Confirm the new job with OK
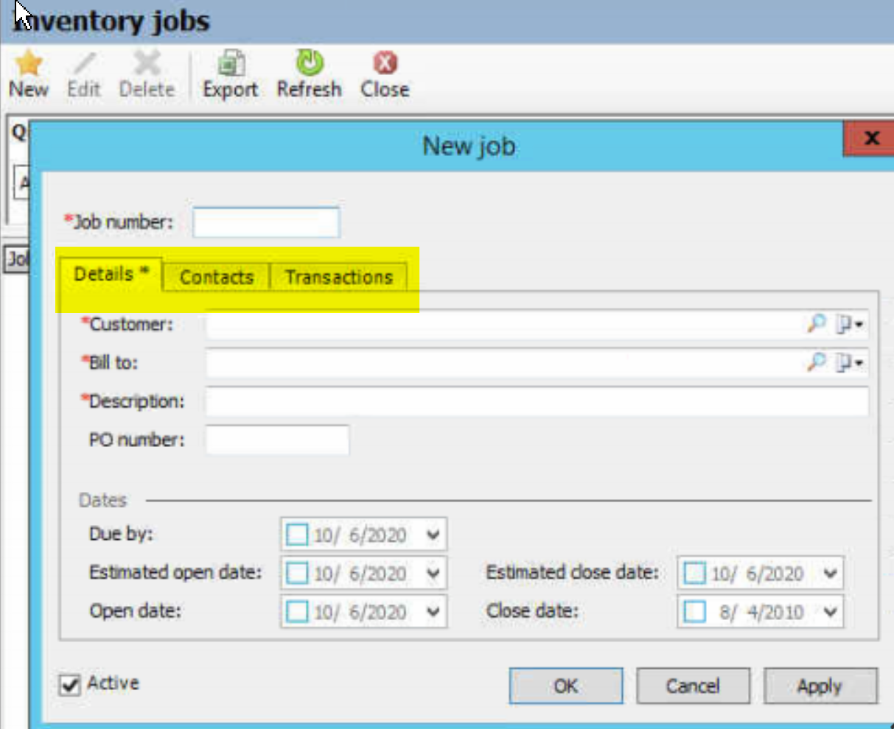 566,686
